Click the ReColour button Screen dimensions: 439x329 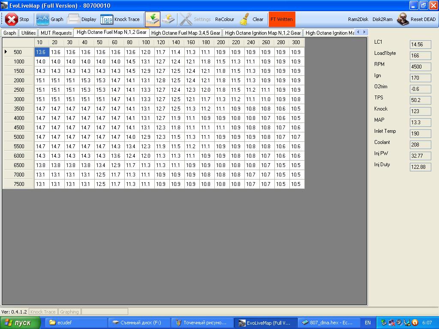225,19
